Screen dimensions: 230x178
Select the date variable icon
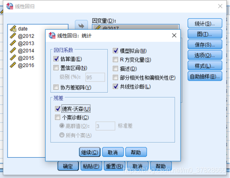pos(13,29)
